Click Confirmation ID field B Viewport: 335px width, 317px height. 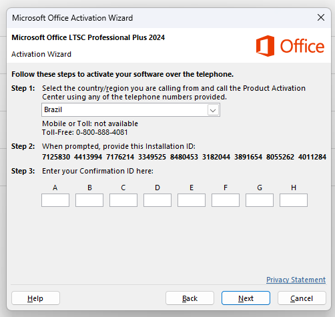pos(89,200)
